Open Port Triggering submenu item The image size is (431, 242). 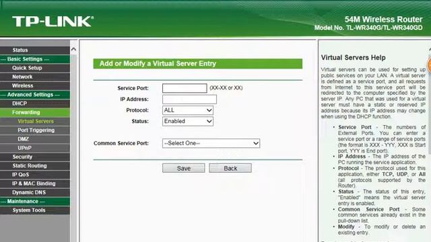[35, 130]
